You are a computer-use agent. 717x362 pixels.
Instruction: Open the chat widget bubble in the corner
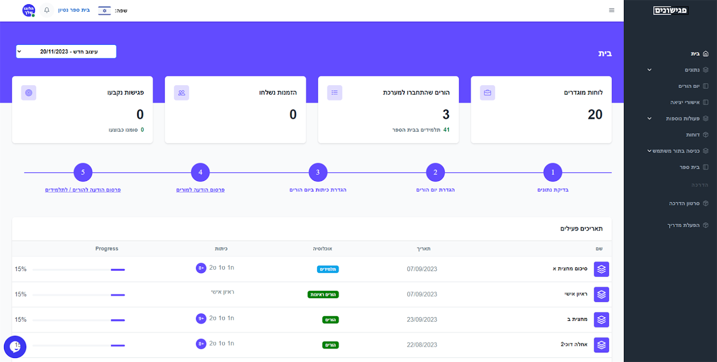pos(15,347)
